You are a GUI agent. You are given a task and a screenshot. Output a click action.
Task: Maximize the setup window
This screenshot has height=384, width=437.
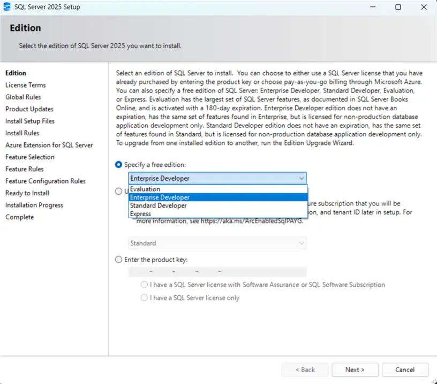tap(398, 7)
